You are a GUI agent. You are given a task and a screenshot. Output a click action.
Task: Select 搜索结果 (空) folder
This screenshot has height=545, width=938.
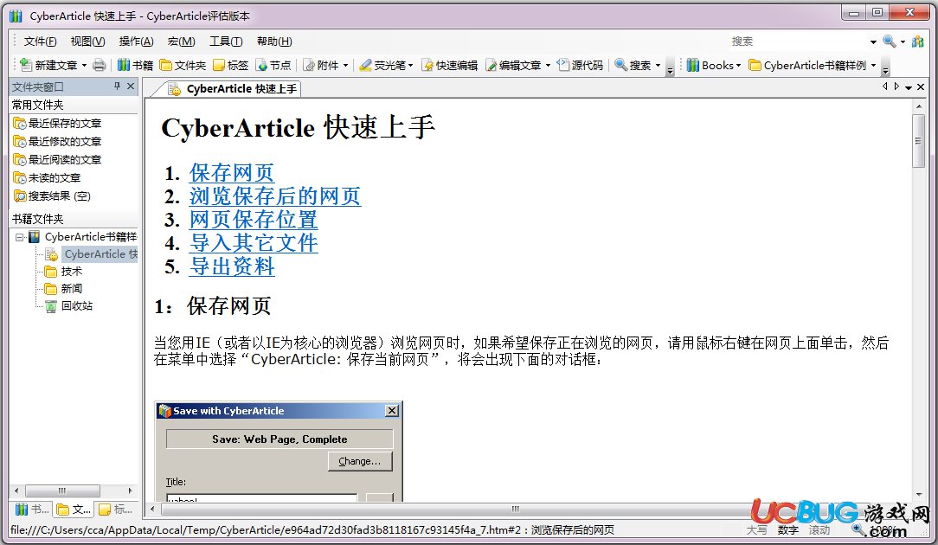[52, 196]
